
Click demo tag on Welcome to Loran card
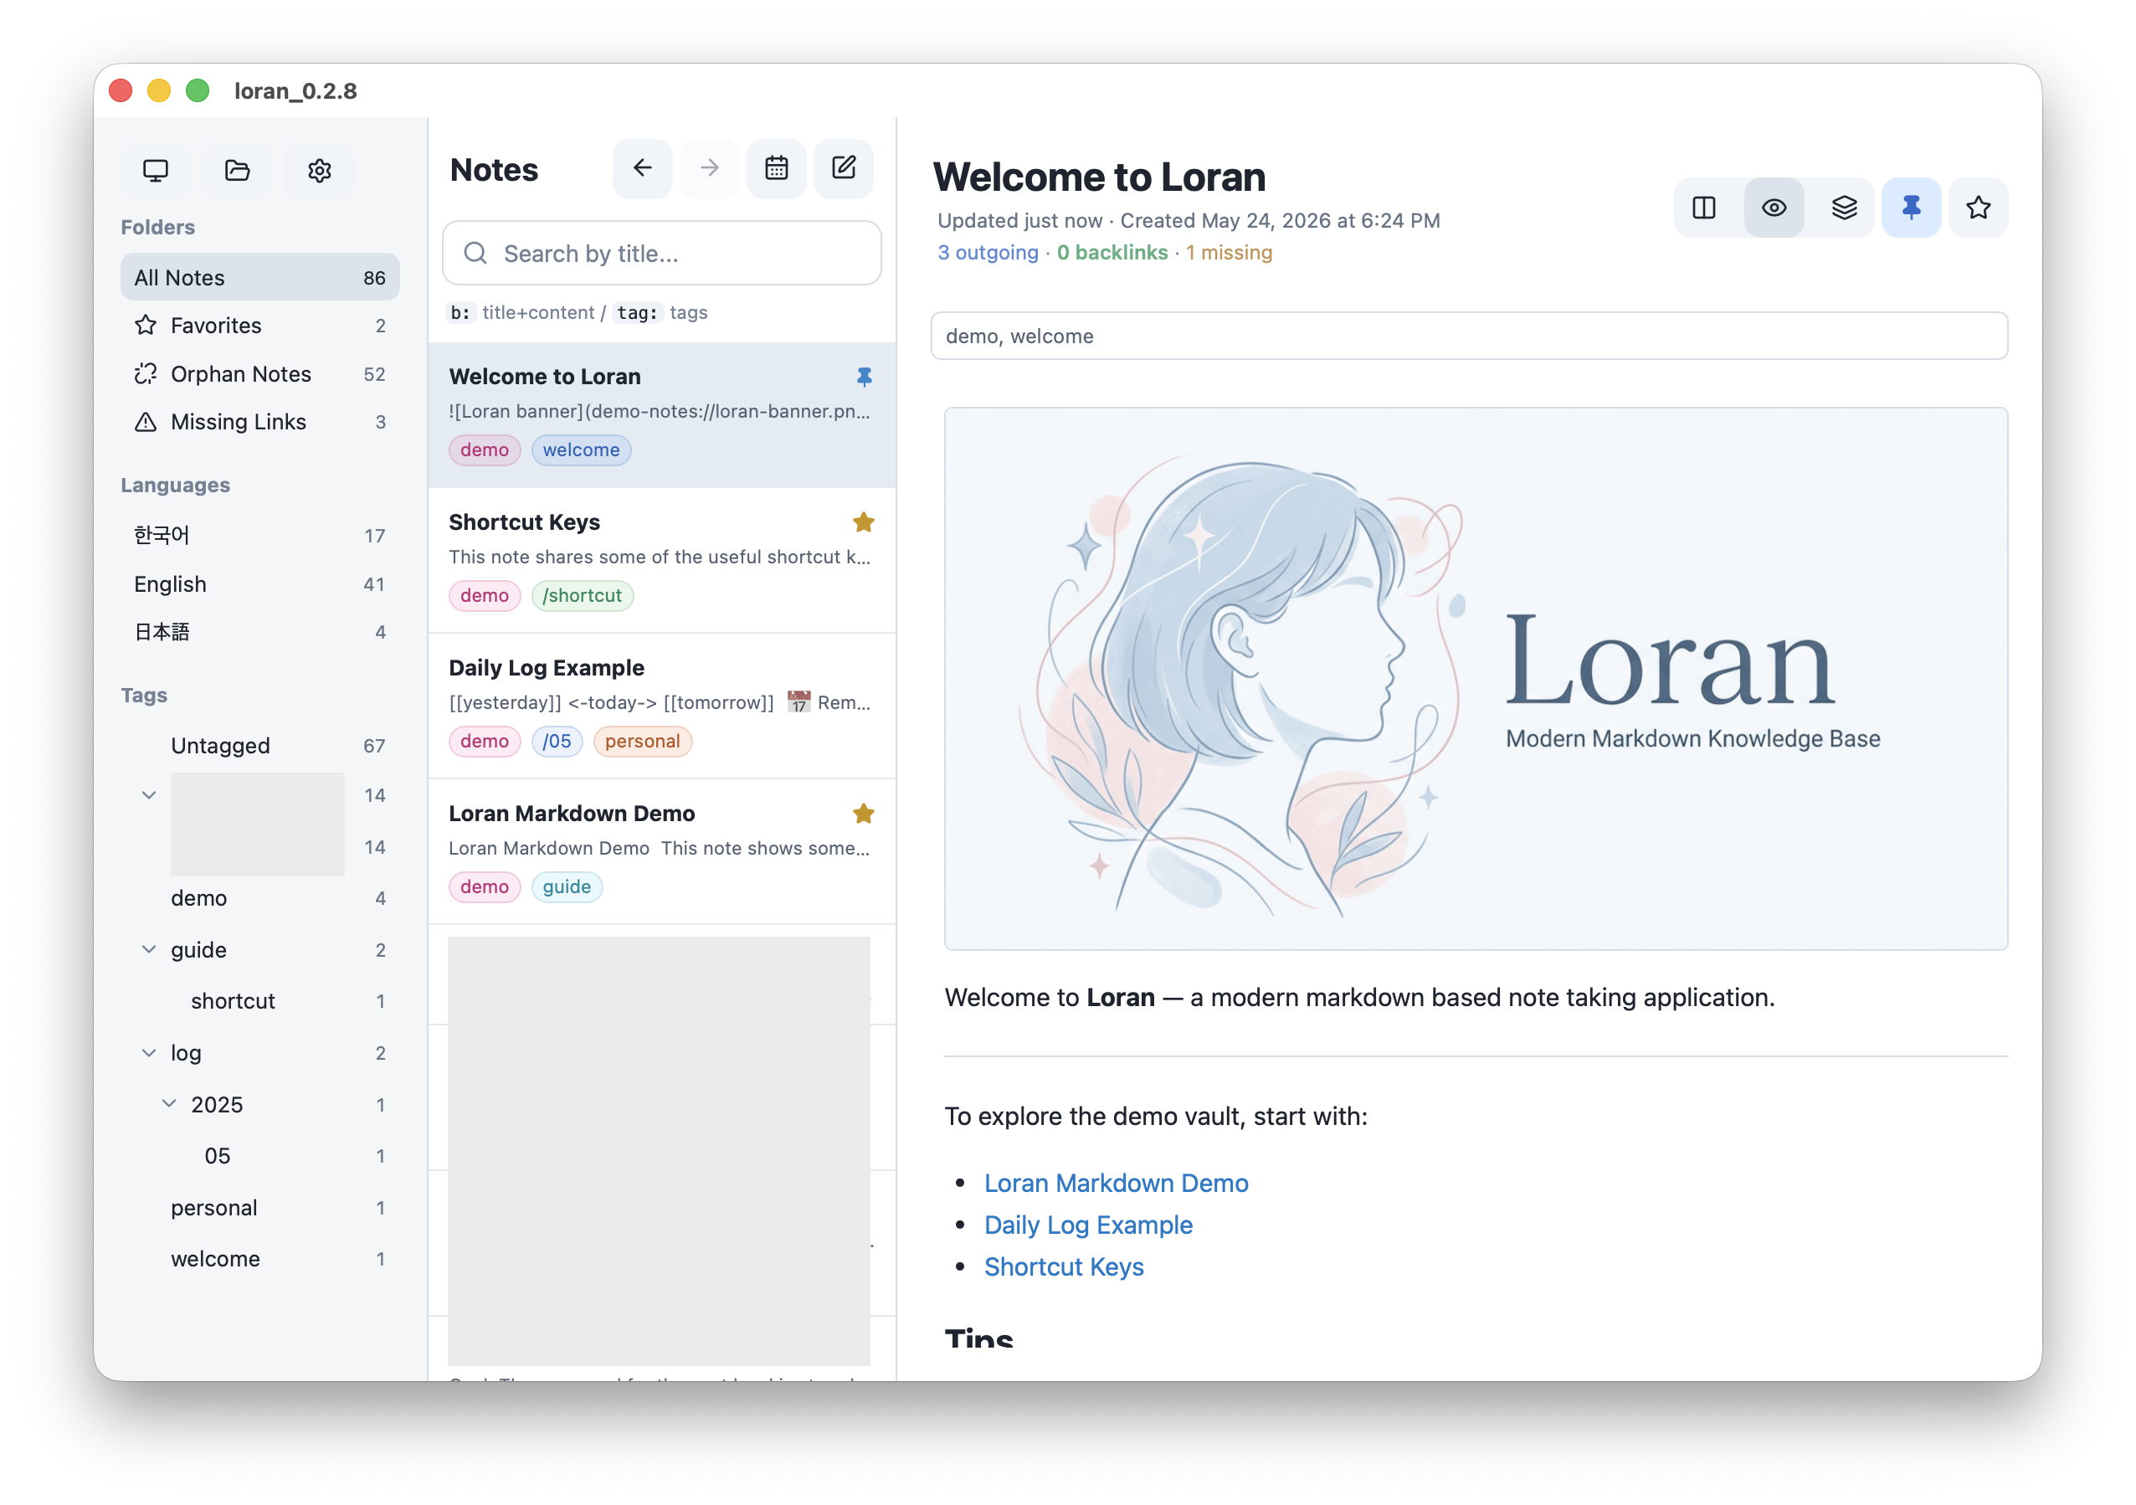pos(485,450)
